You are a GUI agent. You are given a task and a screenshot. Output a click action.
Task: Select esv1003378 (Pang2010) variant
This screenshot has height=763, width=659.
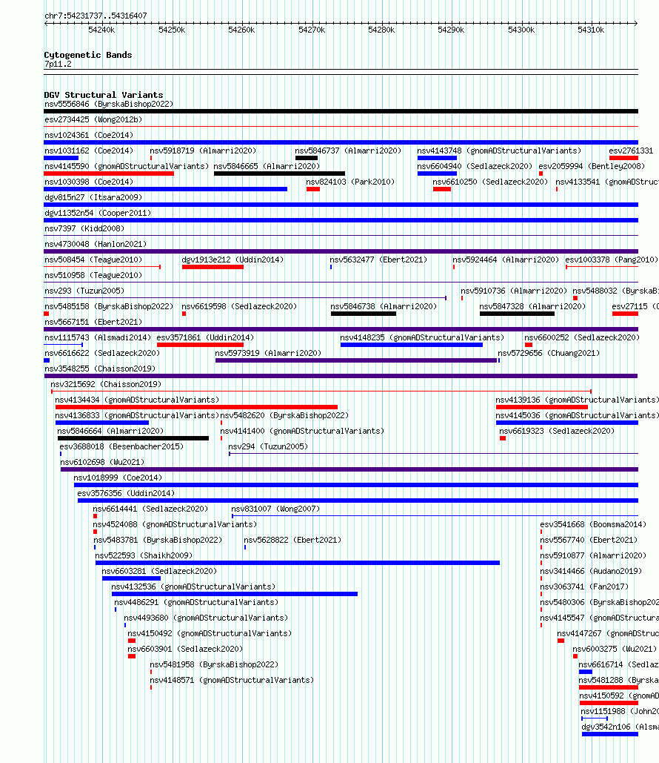tap(612, 260)
